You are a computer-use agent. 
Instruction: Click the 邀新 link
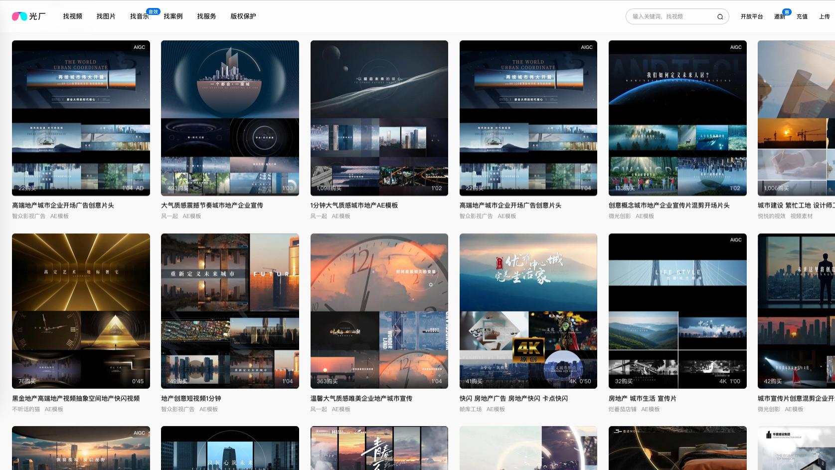tap(780, 16)
